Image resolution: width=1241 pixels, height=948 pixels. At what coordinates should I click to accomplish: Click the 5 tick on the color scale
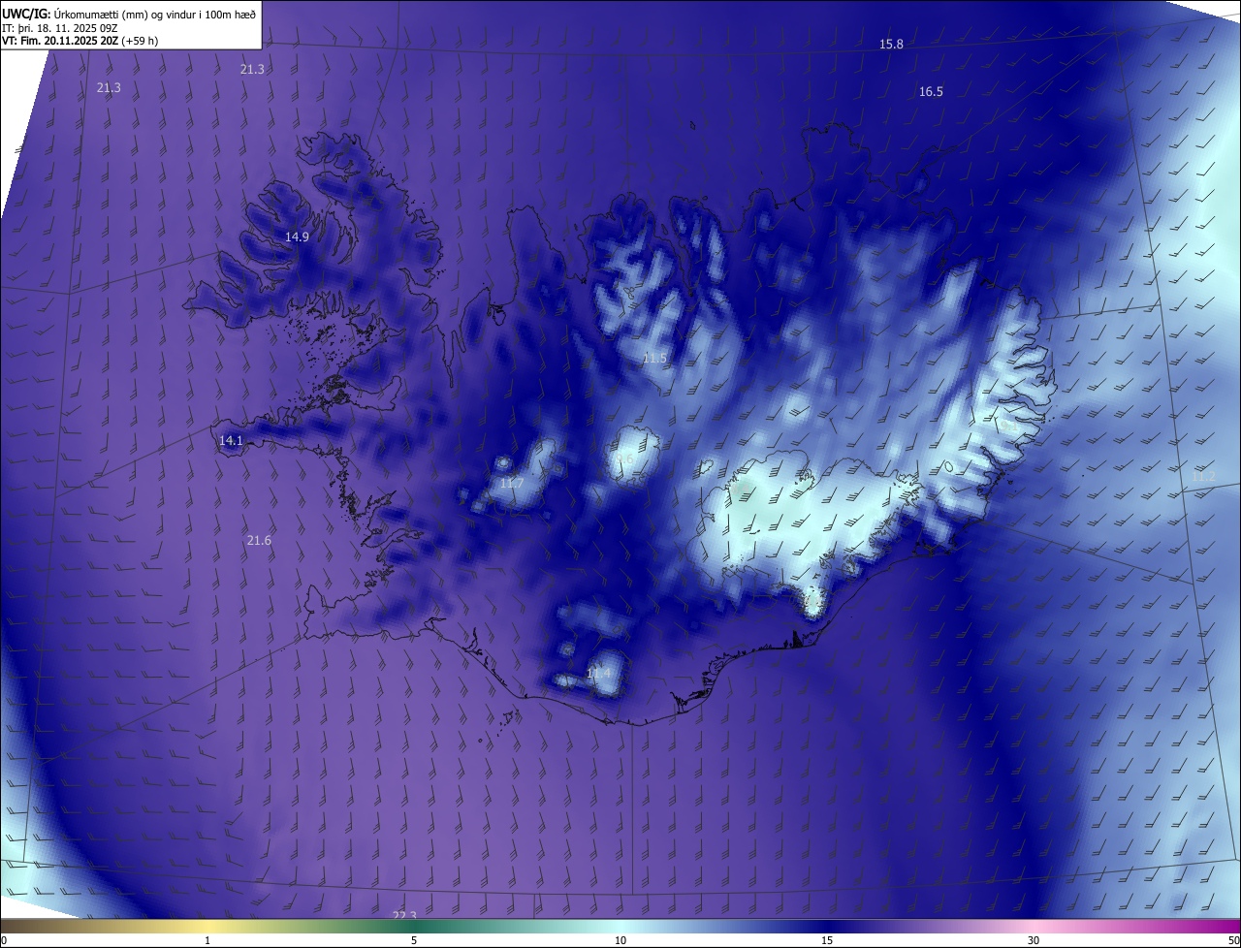coord(414,940)
